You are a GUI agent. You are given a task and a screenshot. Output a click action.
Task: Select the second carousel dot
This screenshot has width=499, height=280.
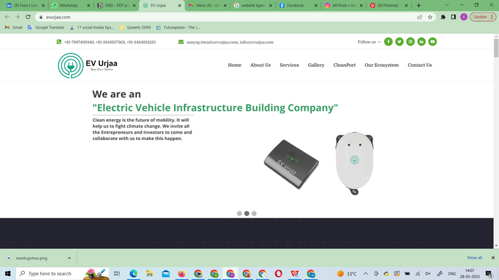tap(247, 213)
